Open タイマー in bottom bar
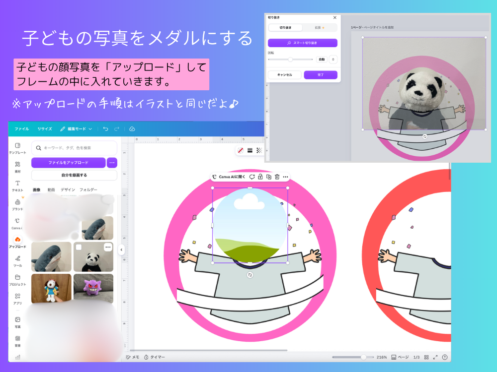Viewport: 497px width, 372px height. (x=155, y=357)
